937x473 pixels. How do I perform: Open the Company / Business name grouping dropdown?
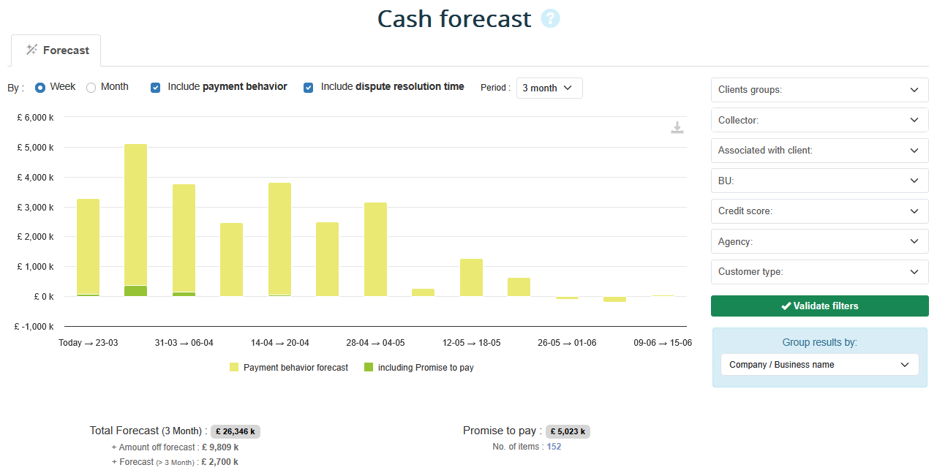click(x=819, y=365)
